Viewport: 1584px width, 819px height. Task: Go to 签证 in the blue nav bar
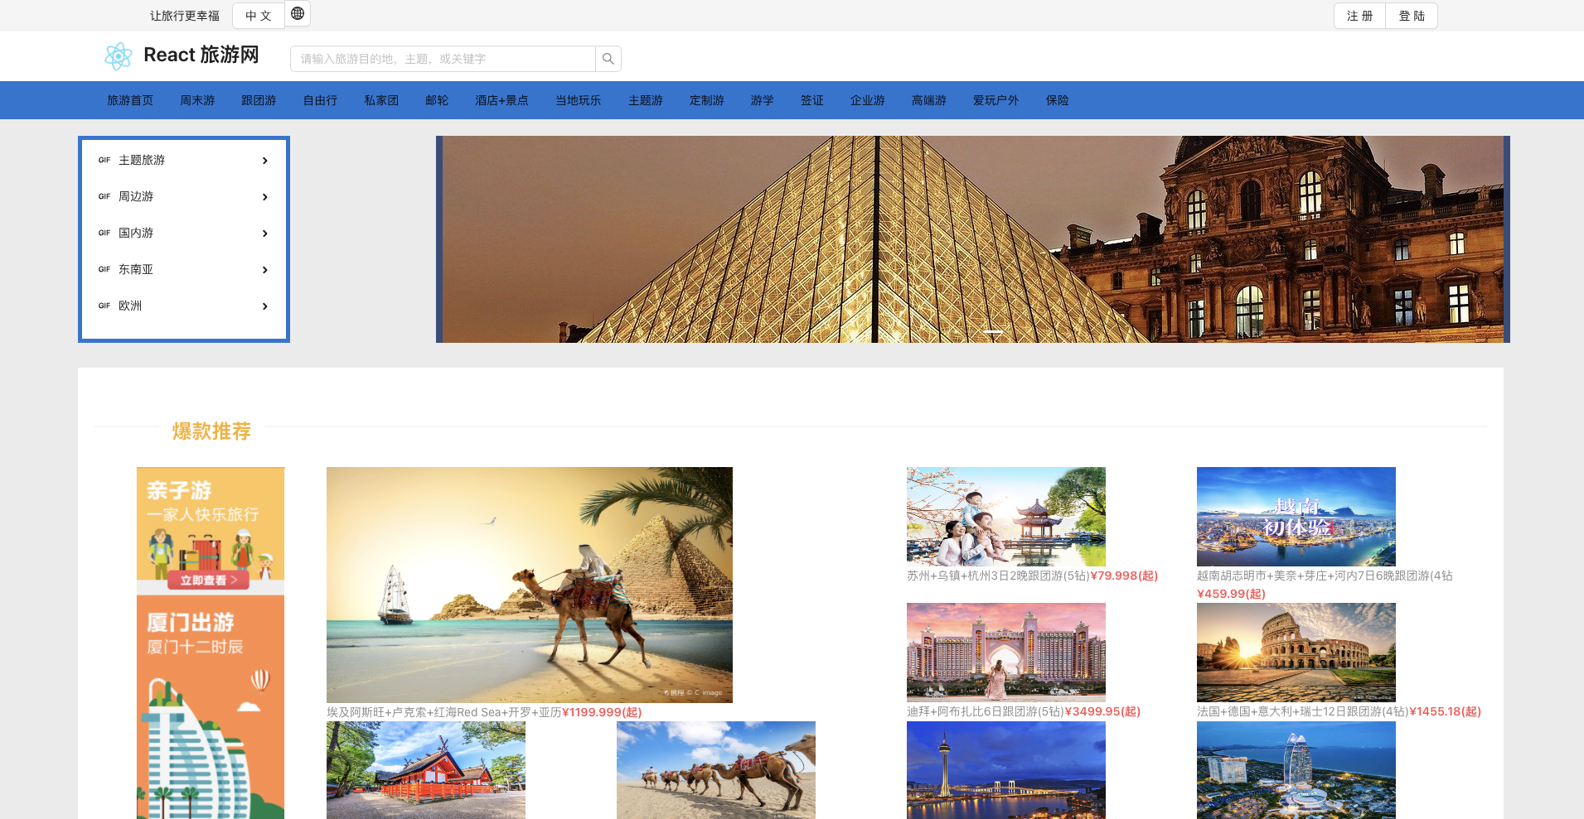pos(811,100)
